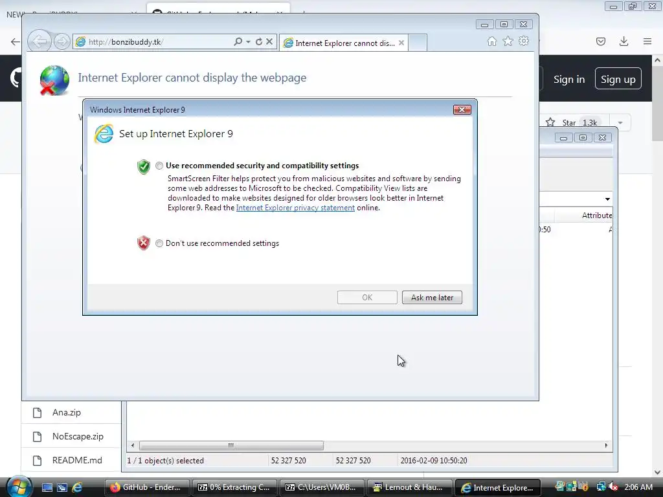Select Use recommended security and compatibility settings
Image resolution: width=663 pixels, height=497 pixels.
pyautogui.click(x=159, y=166)
